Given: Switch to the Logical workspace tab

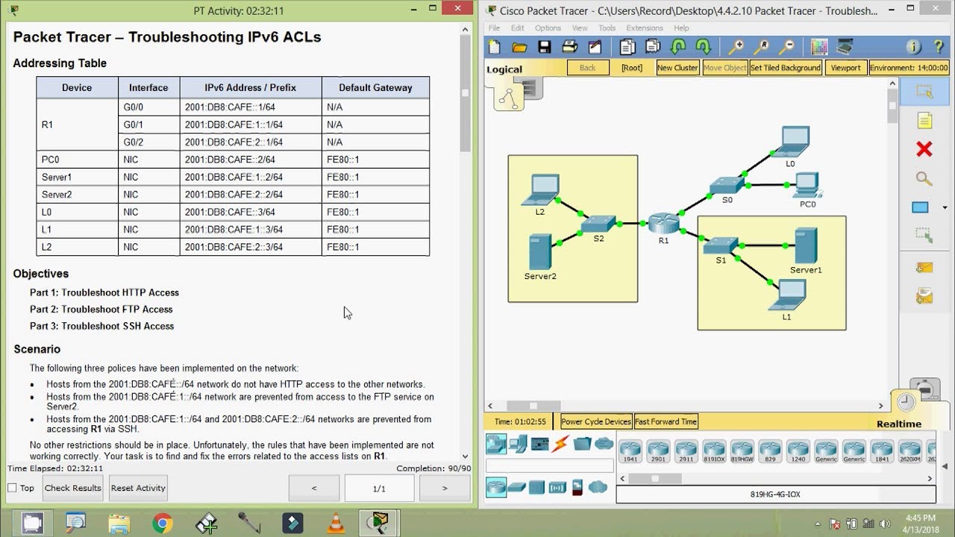Looking at the screenshot, I should 505,69.
